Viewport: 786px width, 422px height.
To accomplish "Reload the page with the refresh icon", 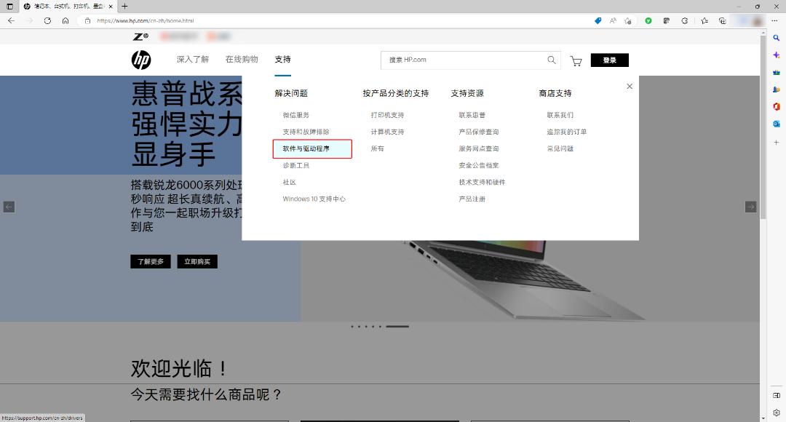I will 47,21.
